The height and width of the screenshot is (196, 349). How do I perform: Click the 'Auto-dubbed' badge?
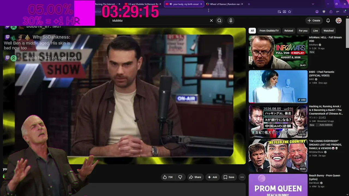[324, 125]
